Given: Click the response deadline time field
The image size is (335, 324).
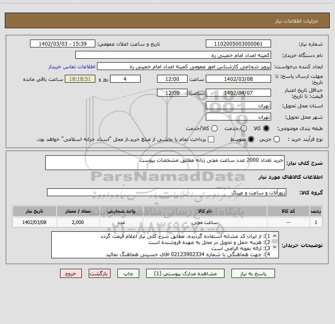Looking at the screenshot, I should click(172, 79).
